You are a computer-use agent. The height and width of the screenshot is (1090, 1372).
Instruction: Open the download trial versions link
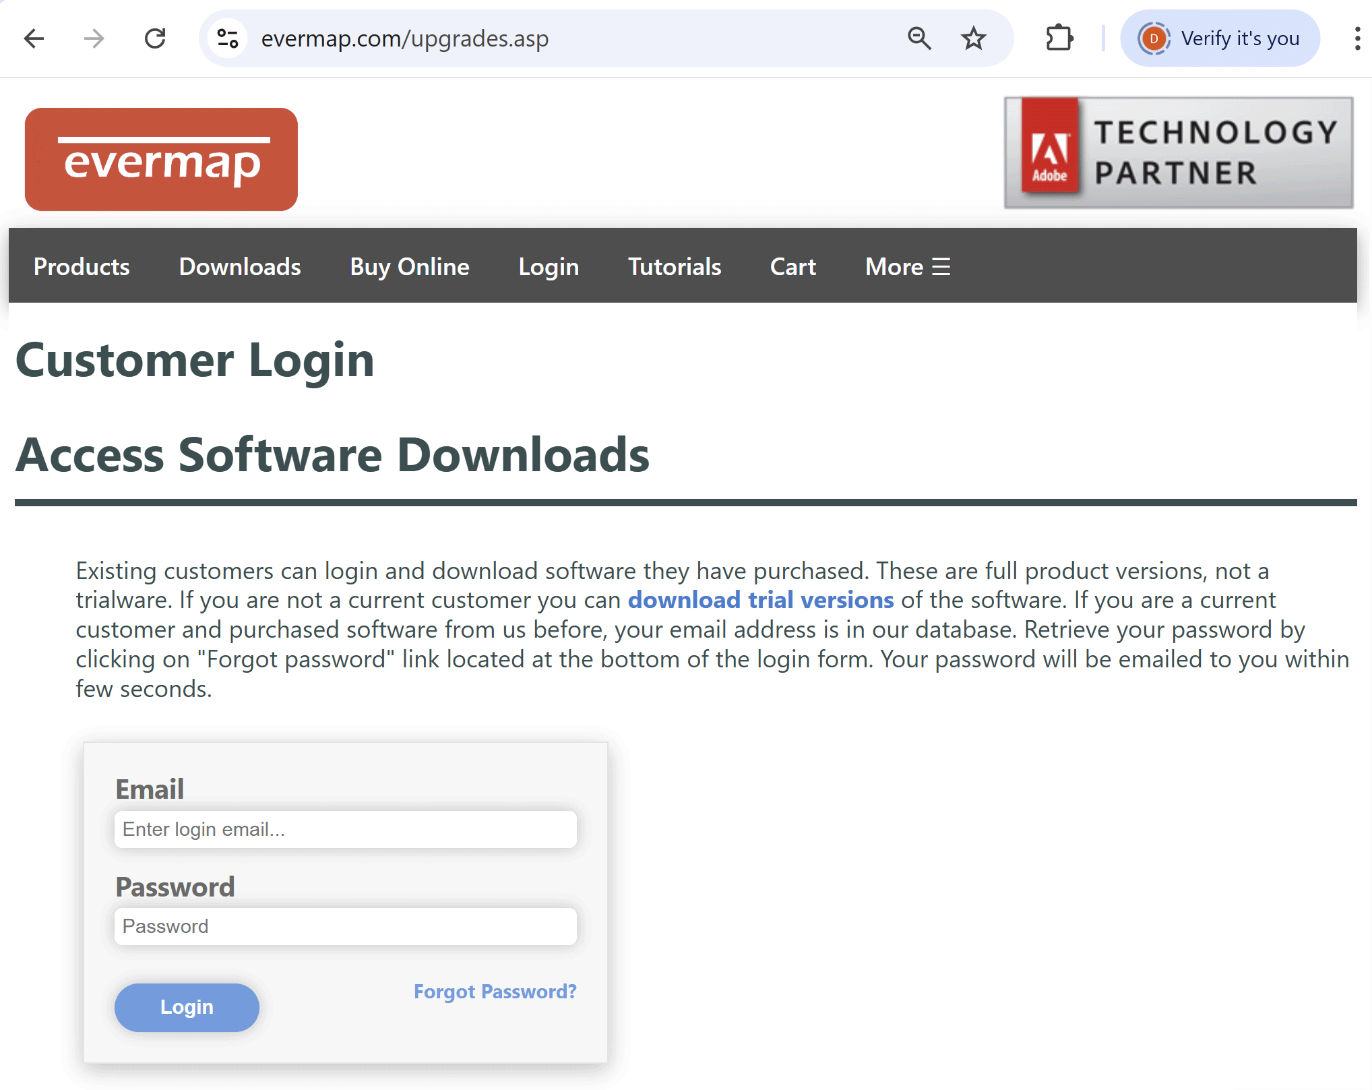760,599
